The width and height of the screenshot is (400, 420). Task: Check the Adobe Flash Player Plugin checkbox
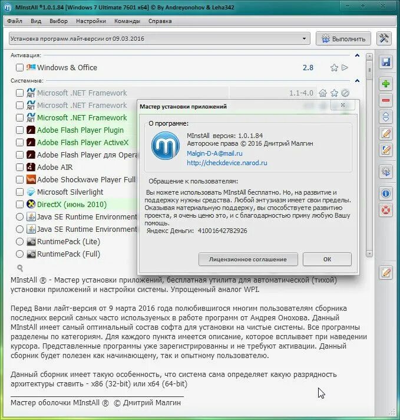(x=19, y=130)
